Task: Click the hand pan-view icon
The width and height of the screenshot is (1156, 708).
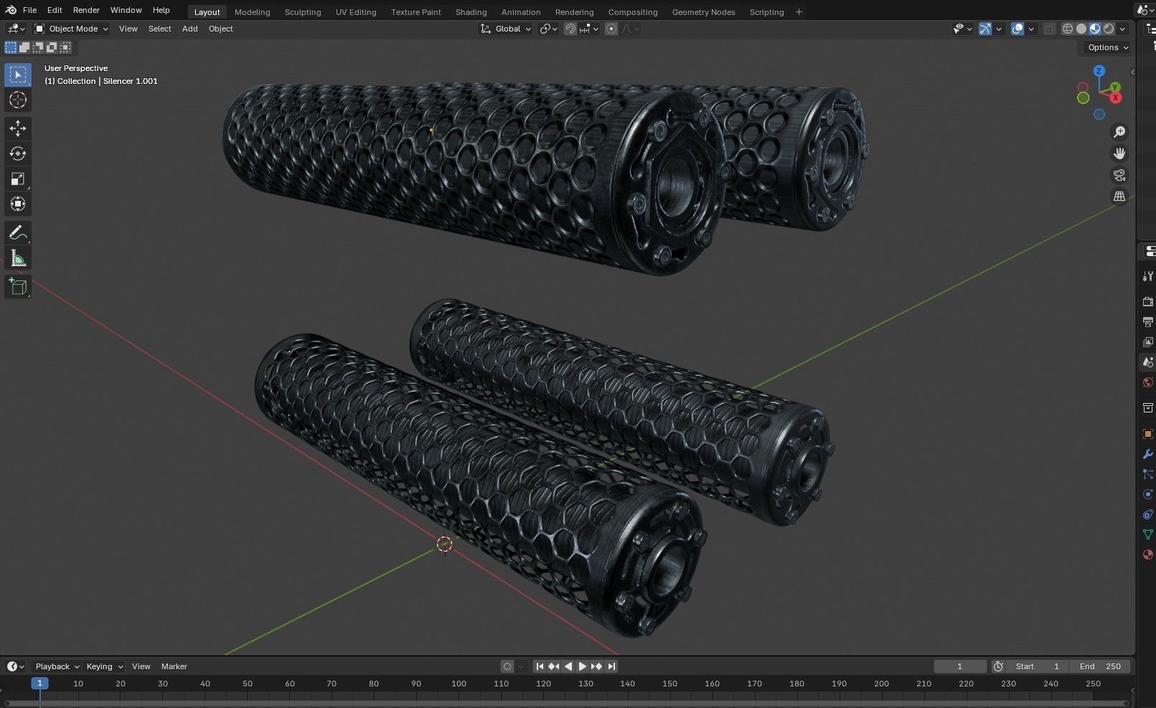Action: click(1119, 154)
